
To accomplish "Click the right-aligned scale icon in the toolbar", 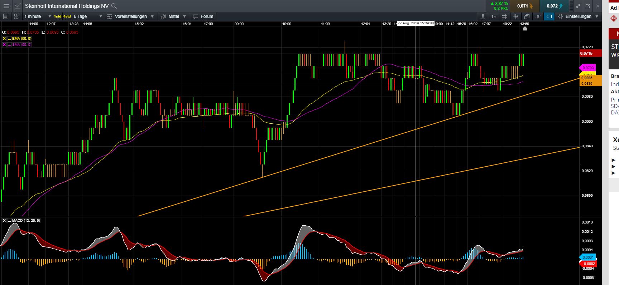I will 483,16.
